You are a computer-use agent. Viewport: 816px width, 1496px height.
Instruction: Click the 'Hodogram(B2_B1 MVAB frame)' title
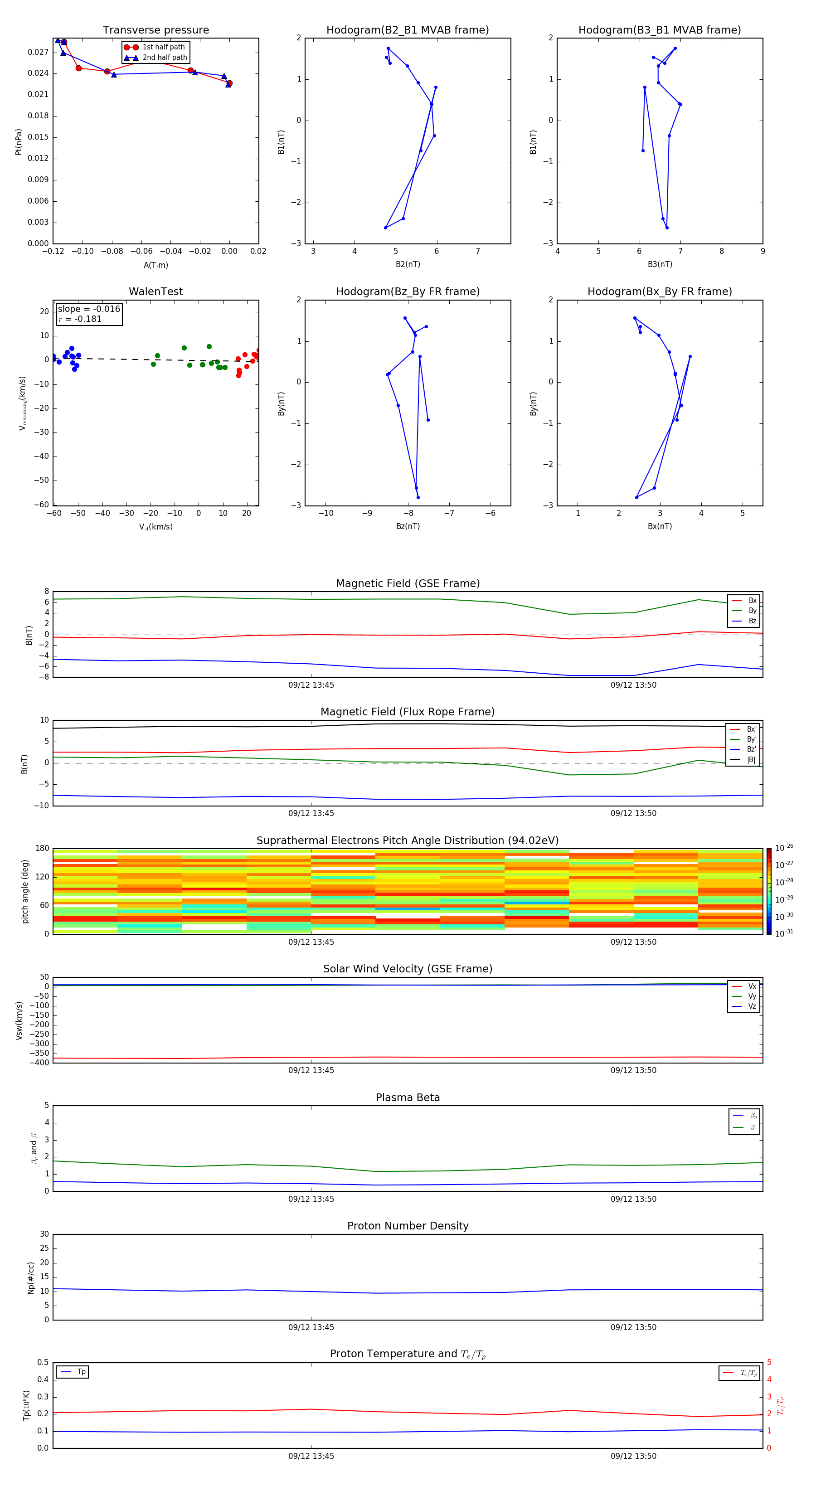pos(408,30)
